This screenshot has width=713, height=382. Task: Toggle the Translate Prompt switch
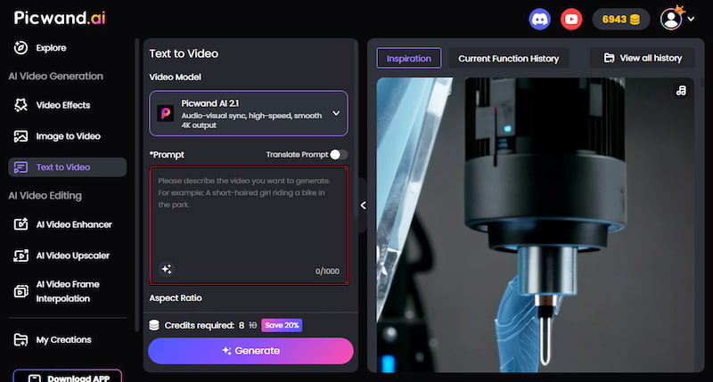[x=338, y=155]
